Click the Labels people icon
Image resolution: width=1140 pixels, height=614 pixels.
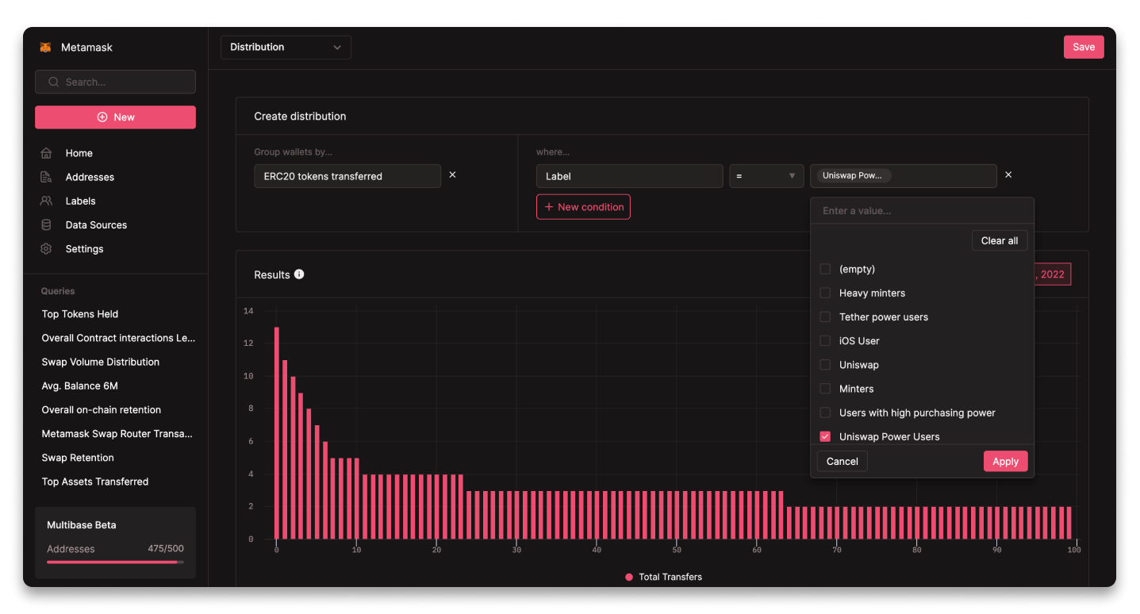(46, 201)
